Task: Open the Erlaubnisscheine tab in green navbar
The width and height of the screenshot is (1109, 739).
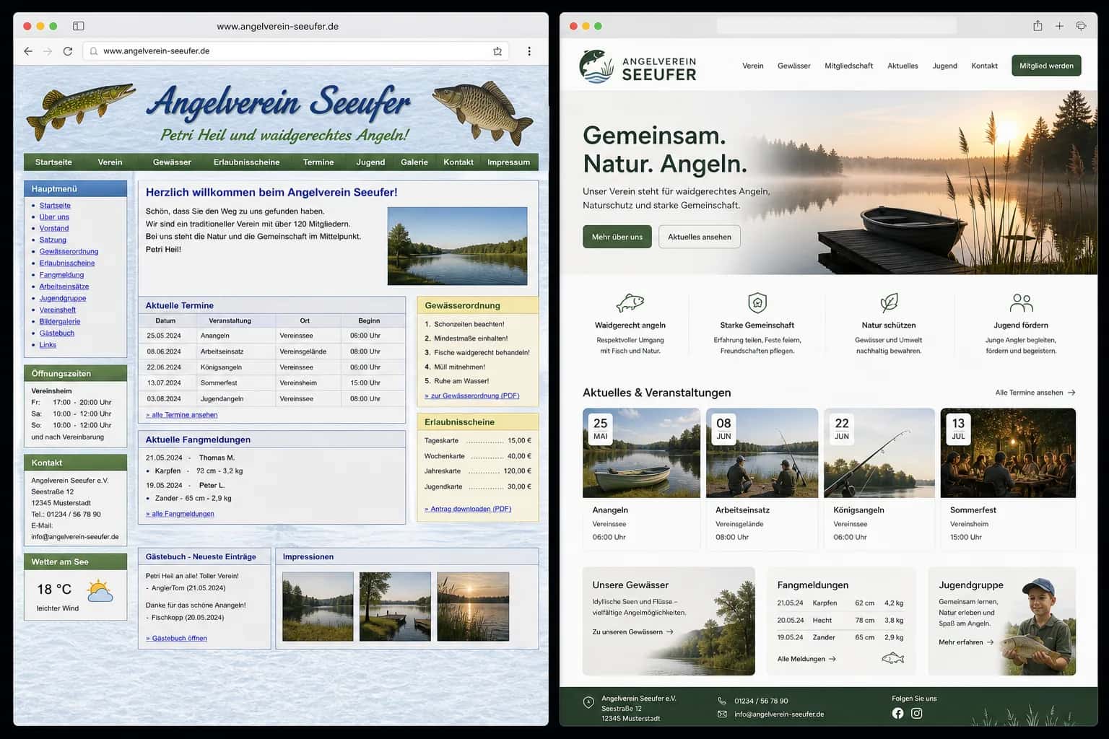Action: click(246, 162)
